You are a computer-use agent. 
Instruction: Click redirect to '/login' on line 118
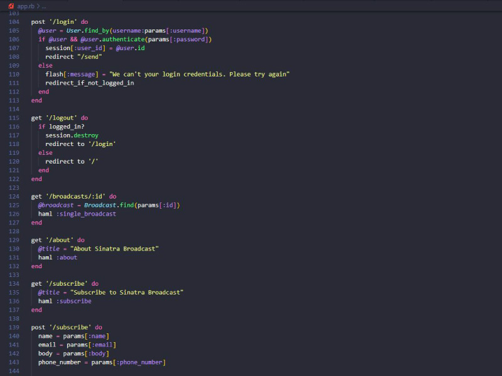[x=81, y=144]
